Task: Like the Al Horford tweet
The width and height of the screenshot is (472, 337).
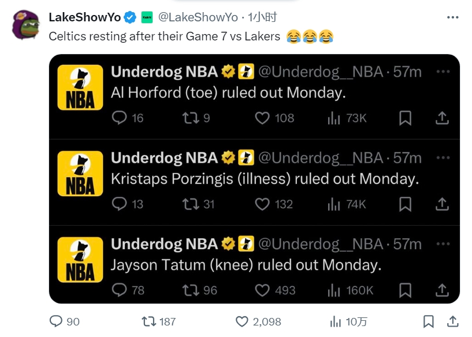Action: click(x=262, y=118)
